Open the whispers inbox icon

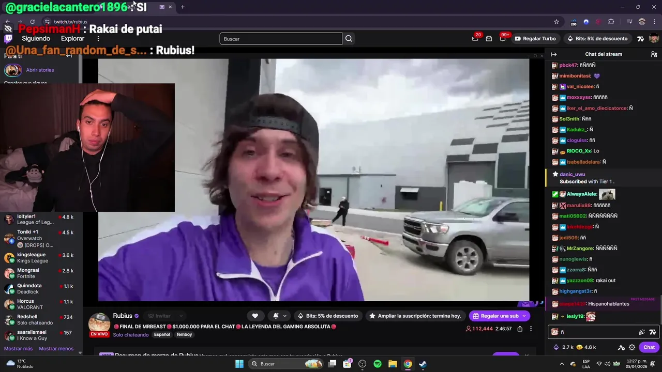click(489, 39)
